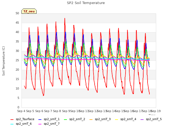Toggle the sp2_smT_3 legend entry
This screenshot has height=129, width=172.
coord(100,119)
